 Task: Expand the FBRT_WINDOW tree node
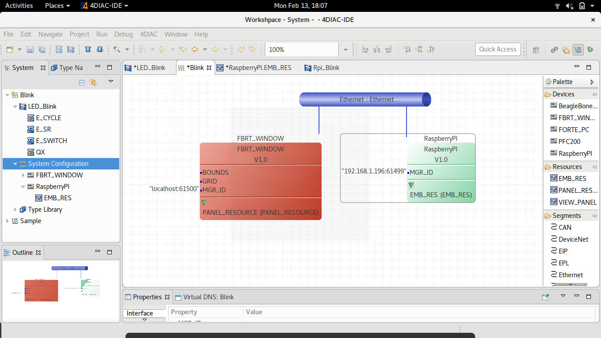tap(23, 175)
